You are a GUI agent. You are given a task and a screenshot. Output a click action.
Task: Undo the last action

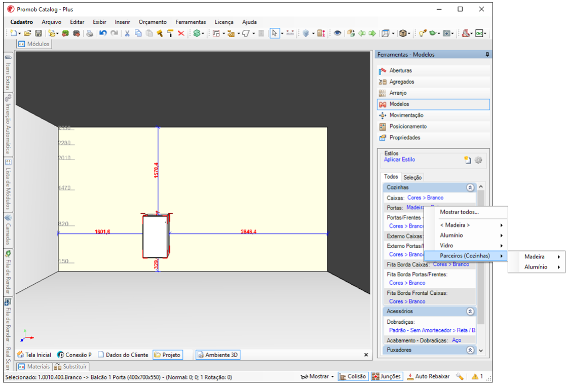click(x=103, y=33)
